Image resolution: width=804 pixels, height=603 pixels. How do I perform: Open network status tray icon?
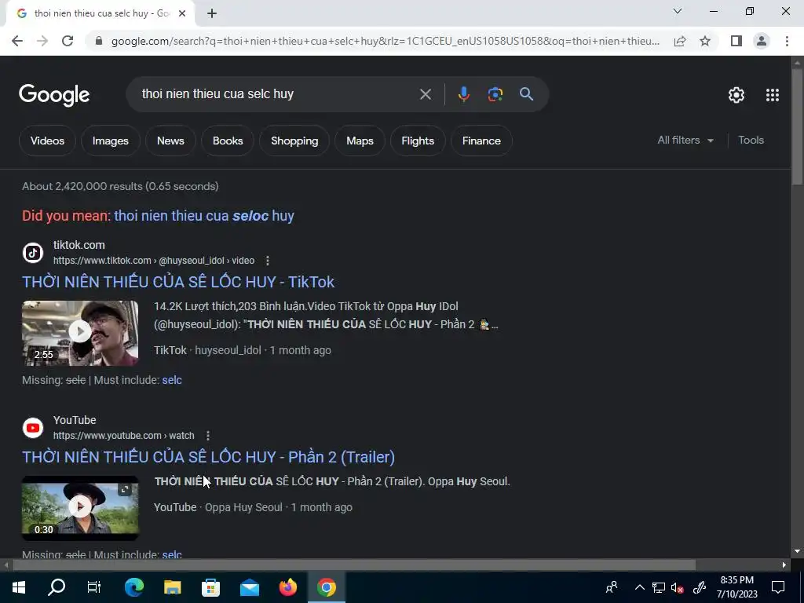(659, 587)
